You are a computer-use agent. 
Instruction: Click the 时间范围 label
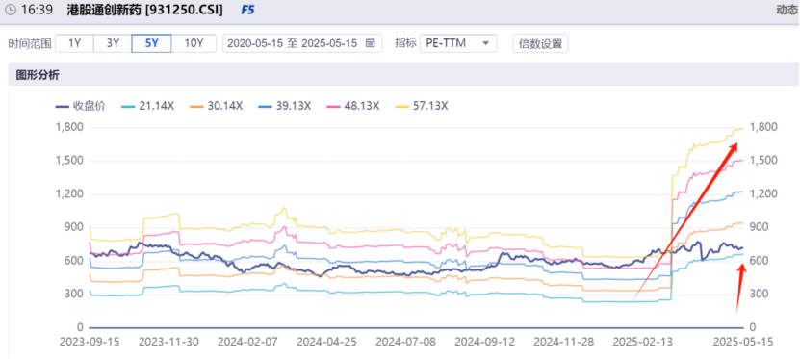tap(30, 43)
